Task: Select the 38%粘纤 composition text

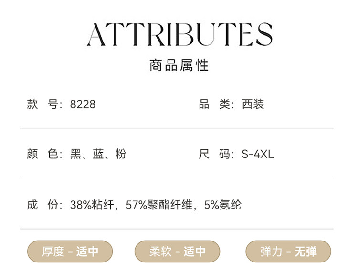Action: (x=92, y=205)
